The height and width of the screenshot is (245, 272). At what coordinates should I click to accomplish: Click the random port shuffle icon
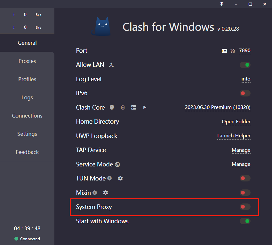pos(233,51)
